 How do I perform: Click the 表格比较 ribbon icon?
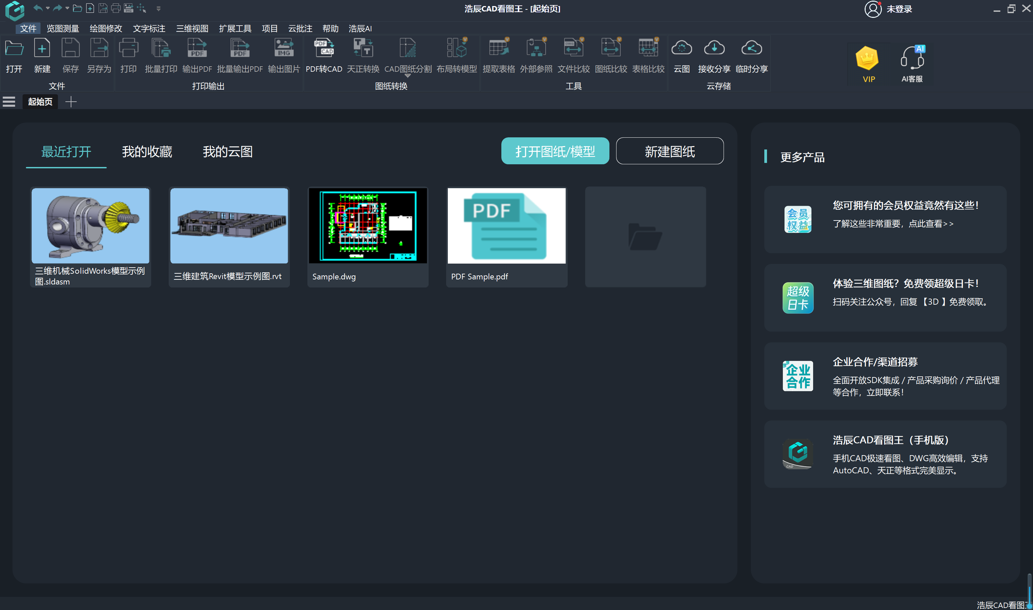[648, 56]
